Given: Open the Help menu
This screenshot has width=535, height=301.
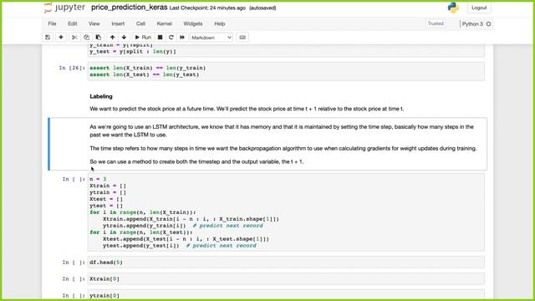Looking at the screenshot, I should click(219, 23).
